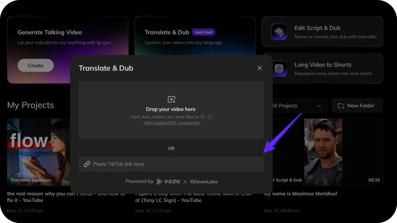Open View Supported Languages link
This screenshot has width=397, height=223.
point(171,123)
